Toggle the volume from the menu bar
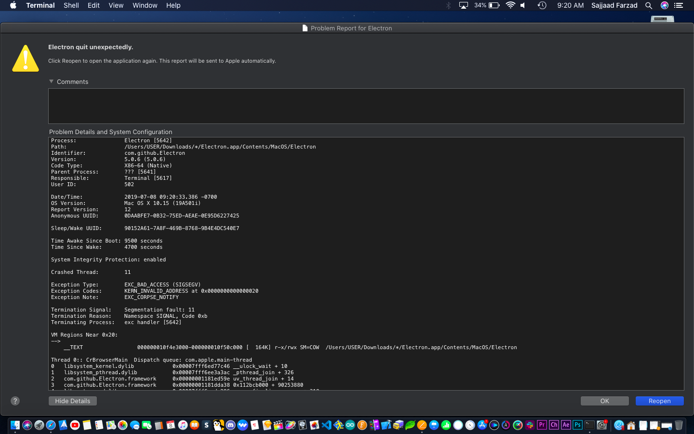Image resolution: width=694 pixels, height=434 pixels. pos(522,5)
